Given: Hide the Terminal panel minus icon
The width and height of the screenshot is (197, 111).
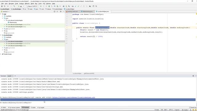Looking at the screenshot, I should pos(196,76).
